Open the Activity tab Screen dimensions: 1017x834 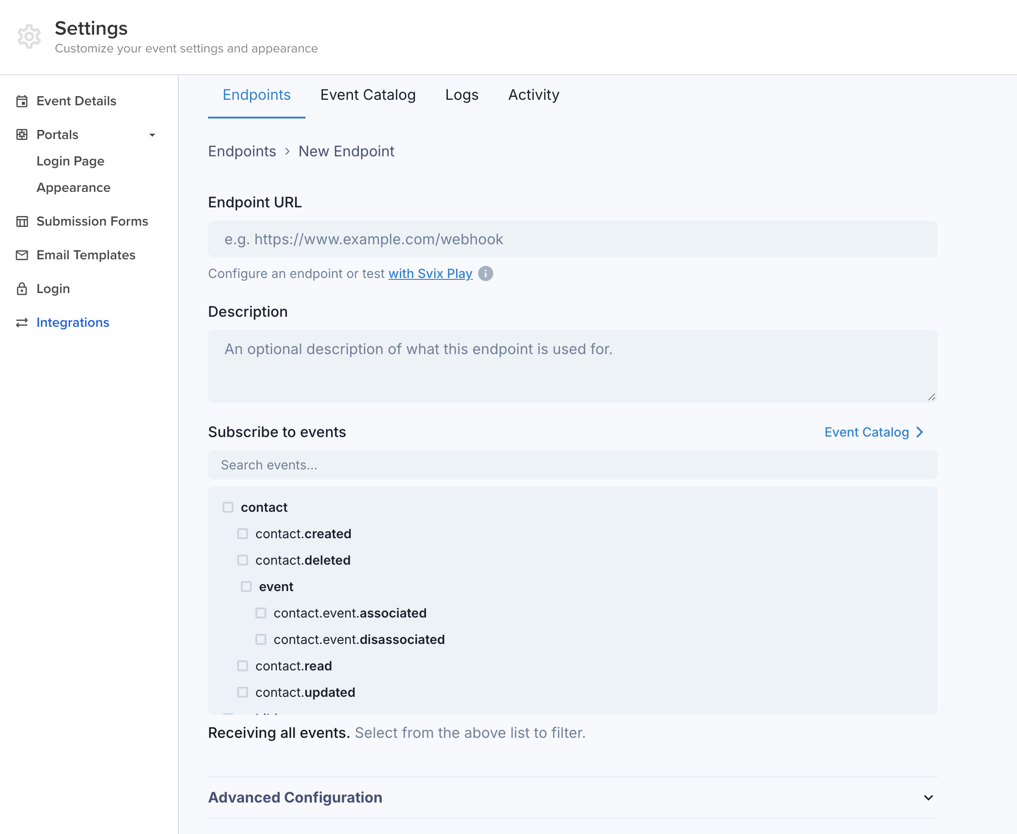(534, 95)
